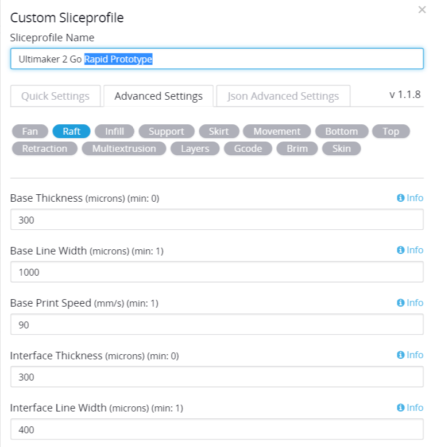The width and height of the screenshot is (433, 447).
Task: Open Info for Base Thickness
Action: tap(410, 198)
